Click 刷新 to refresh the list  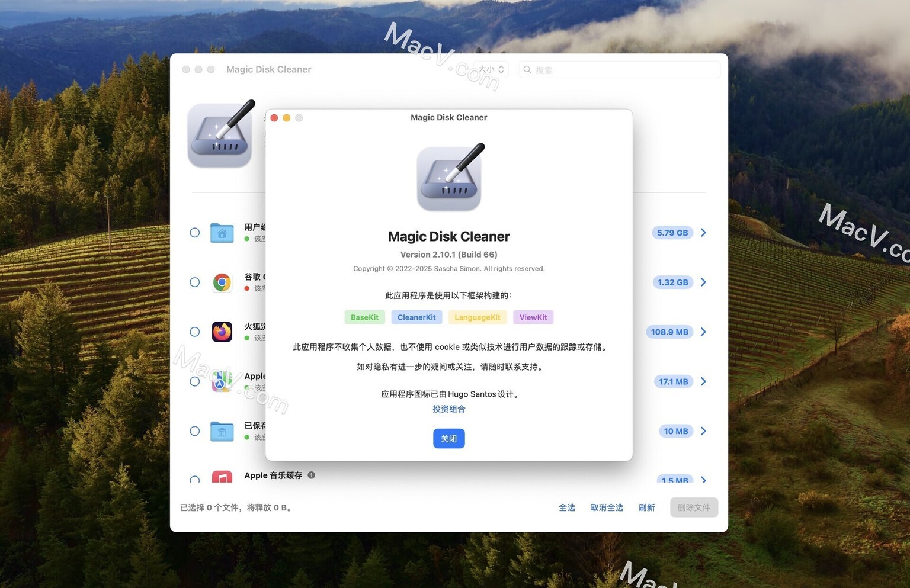[646, 507]
